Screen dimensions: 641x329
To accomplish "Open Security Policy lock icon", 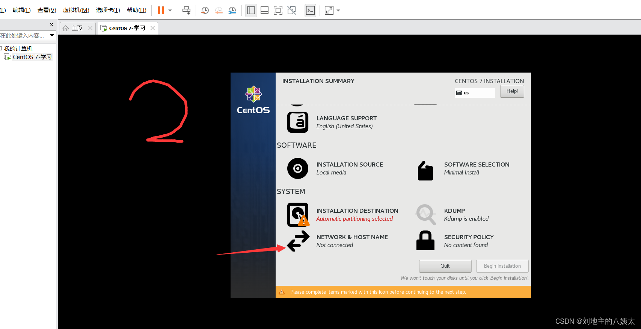I will pos(425,241).
